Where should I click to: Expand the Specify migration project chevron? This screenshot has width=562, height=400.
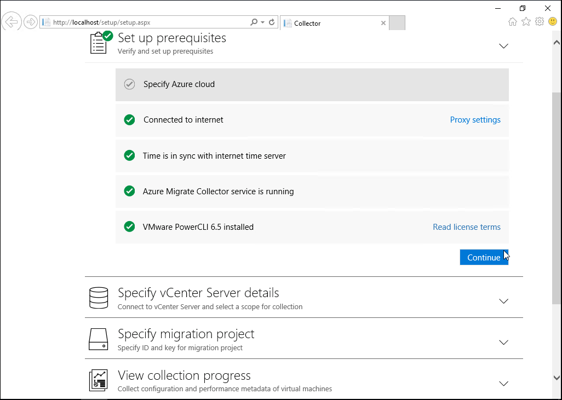504,343
